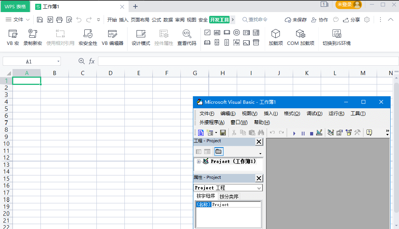
Task: Start recording with 录制新宏
Action: 33,37
